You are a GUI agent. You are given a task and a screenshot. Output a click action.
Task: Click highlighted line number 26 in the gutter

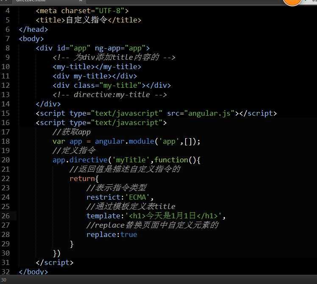(x=6, y=216)
